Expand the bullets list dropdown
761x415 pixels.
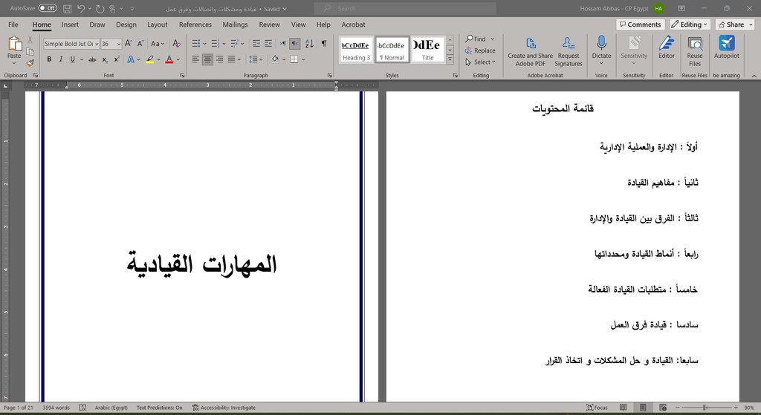click(204, 44)
